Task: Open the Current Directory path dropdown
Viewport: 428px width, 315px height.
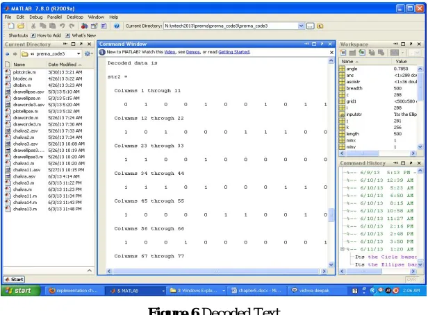Action: 301,26
